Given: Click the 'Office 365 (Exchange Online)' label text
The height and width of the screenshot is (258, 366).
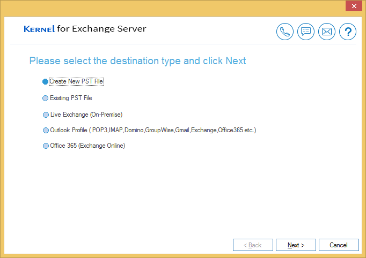Looking at the screenshot, I should pos(87,146).
